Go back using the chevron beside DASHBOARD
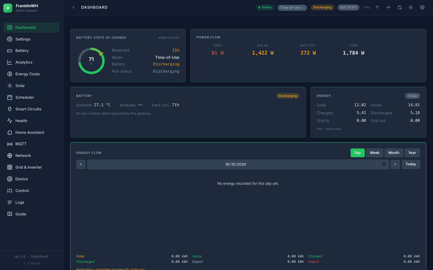Viewport: 433px width, 270px height. (x=74, y=7)
